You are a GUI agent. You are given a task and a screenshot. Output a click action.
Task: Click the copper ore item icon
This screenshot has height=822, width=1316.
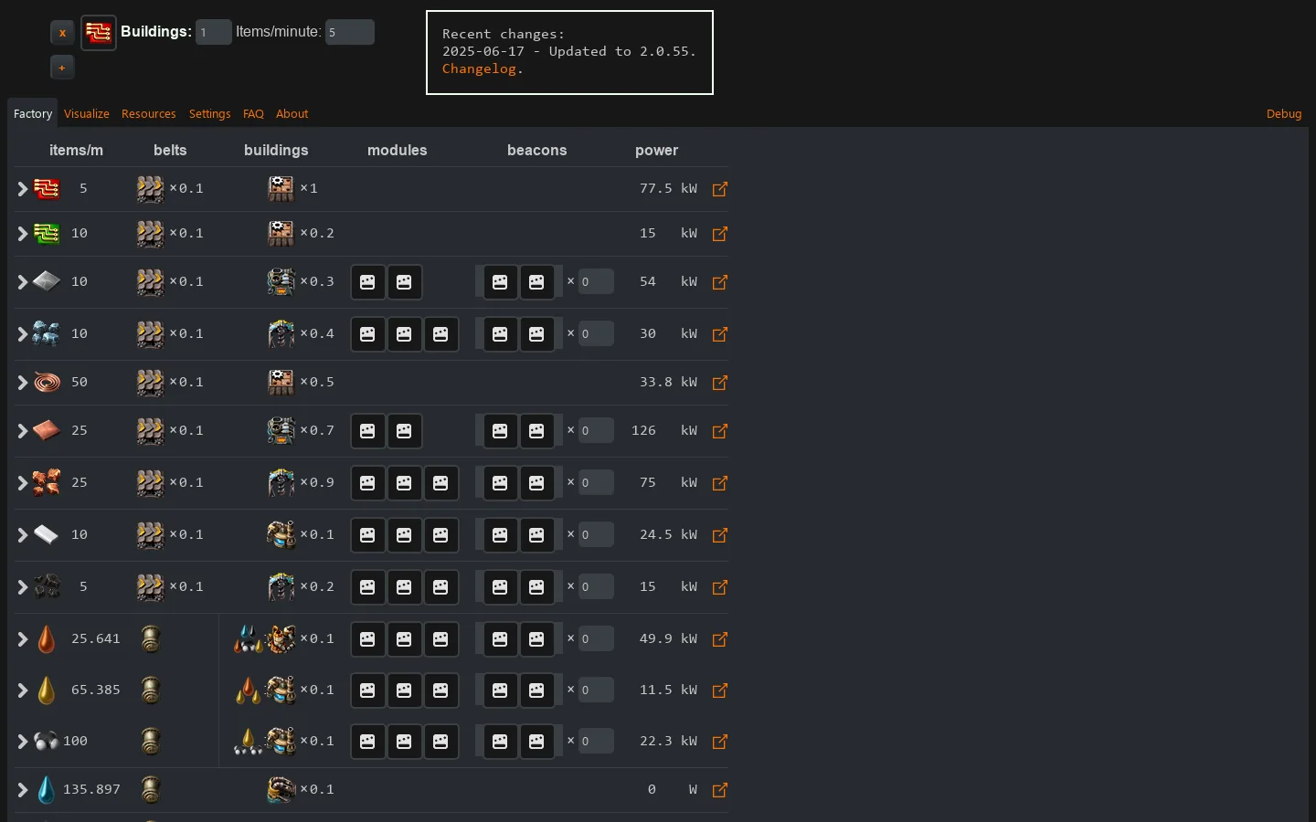pos(47,482)
